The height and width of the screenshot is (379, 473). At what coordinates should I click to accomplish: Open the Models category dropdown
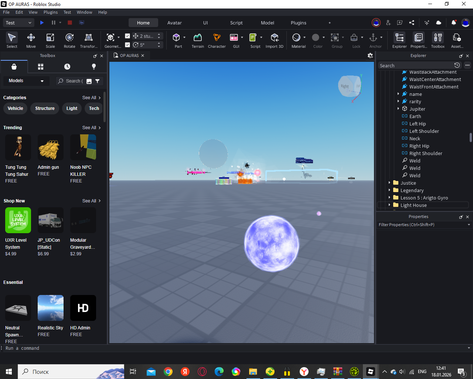tap(26, 81)
